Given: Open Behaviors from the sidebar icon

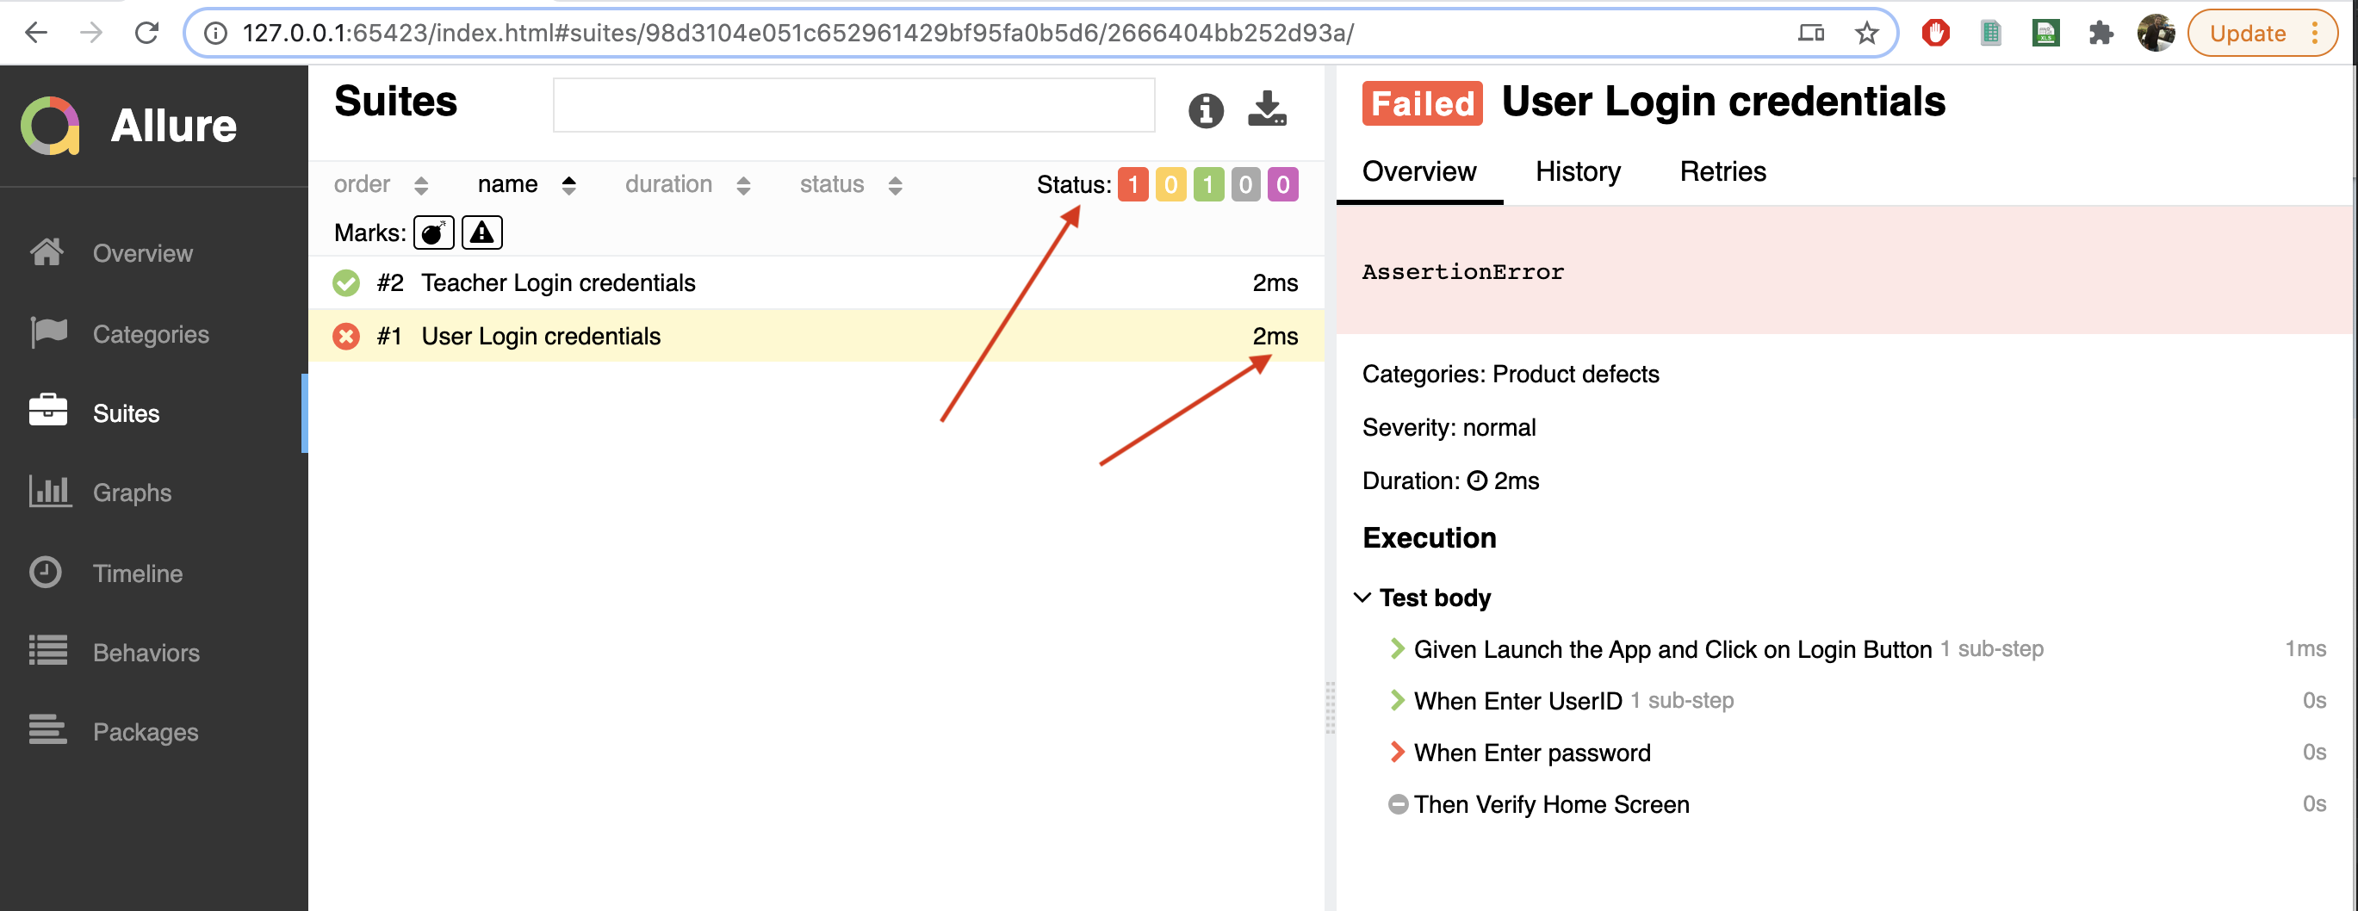Looking at the screenshot, I should point(47,651).
